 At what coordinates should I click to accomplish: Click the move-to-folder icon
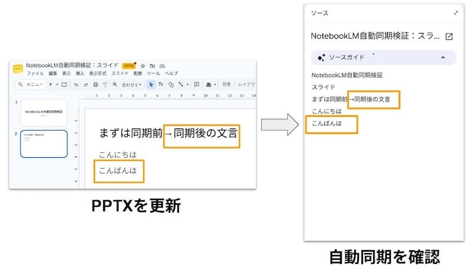pos(152,66)
